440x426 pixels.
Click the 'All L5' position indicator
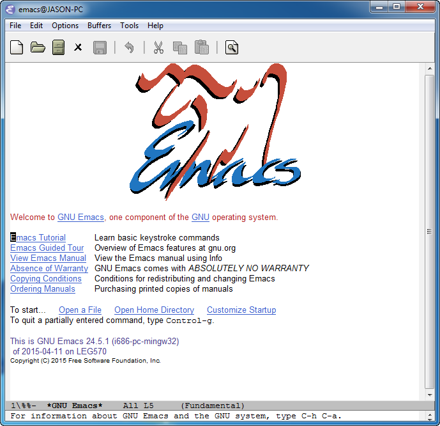click(x=138, y=406)
